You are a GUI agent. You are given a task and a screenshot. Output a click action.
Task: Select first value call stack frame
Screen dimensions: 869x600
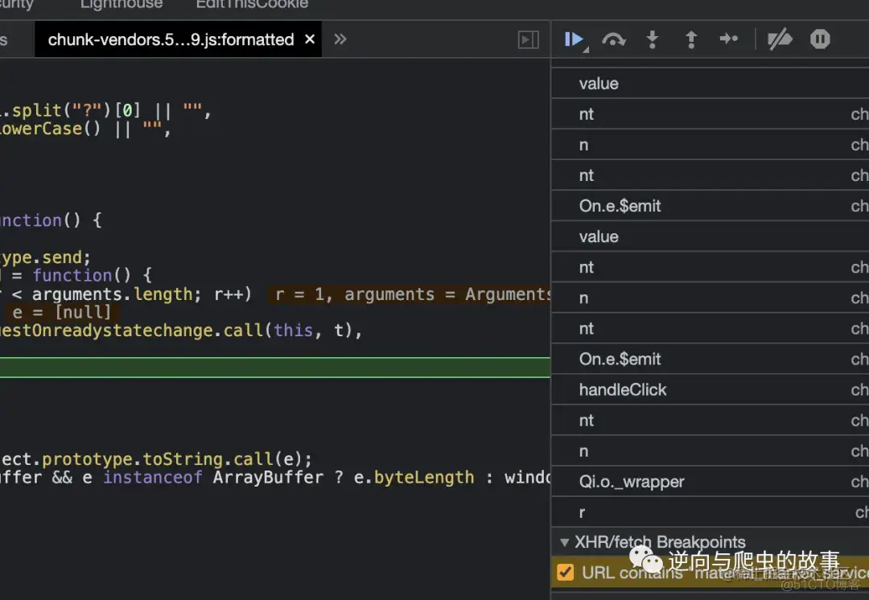(x=710, y=83)
